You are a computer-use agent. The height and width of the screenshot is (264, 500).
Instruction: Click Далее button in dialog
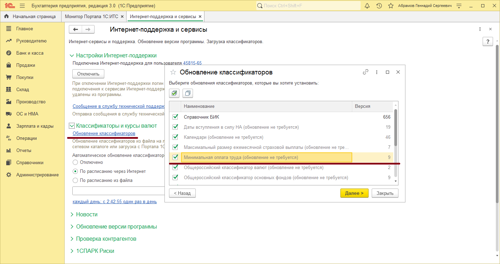(x=354, y=193)
